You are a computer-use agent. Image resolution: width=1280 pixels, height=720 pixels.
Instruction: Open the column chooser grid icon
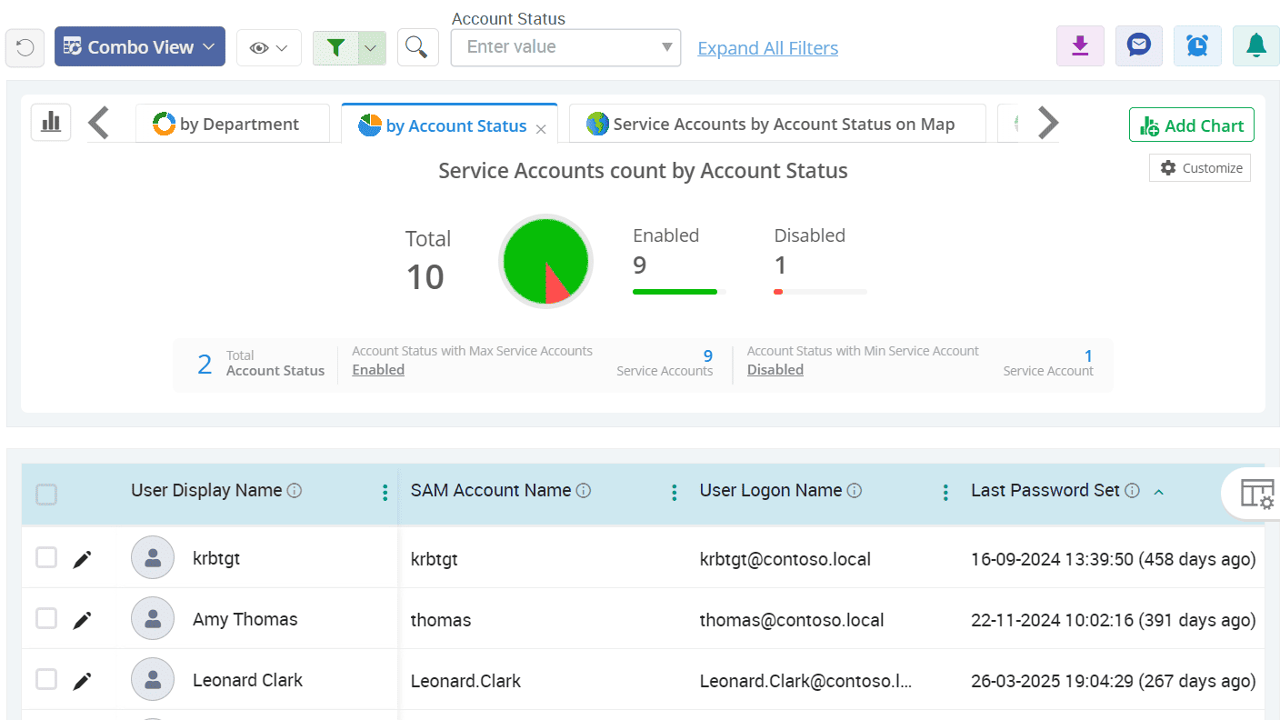tap(1259, 493)
